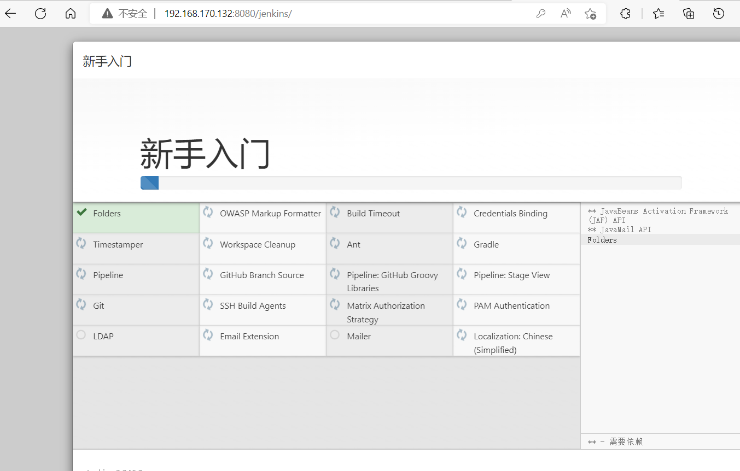The width and height of the screenshot is (740, 471).
Task: Select the OWASP Markup Formatter label
Action: 271,214
